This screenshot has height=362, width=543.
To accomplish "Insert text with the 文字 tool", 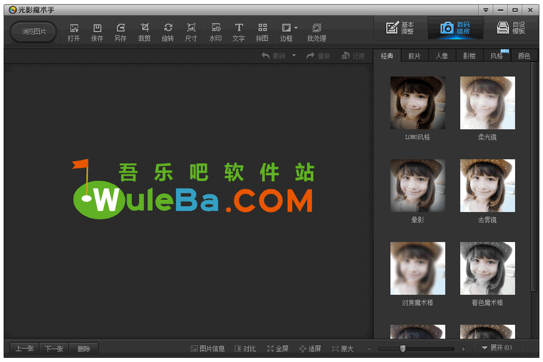I will (238, 33).
